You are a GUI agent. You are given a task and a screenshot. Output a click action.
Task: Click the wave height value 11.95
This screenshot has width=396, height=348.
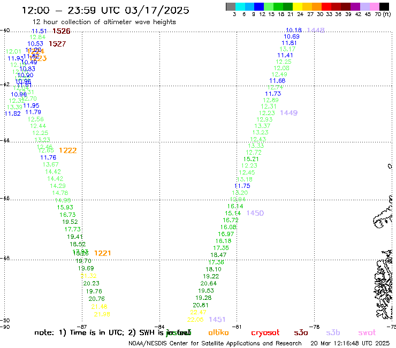(31, 105)
